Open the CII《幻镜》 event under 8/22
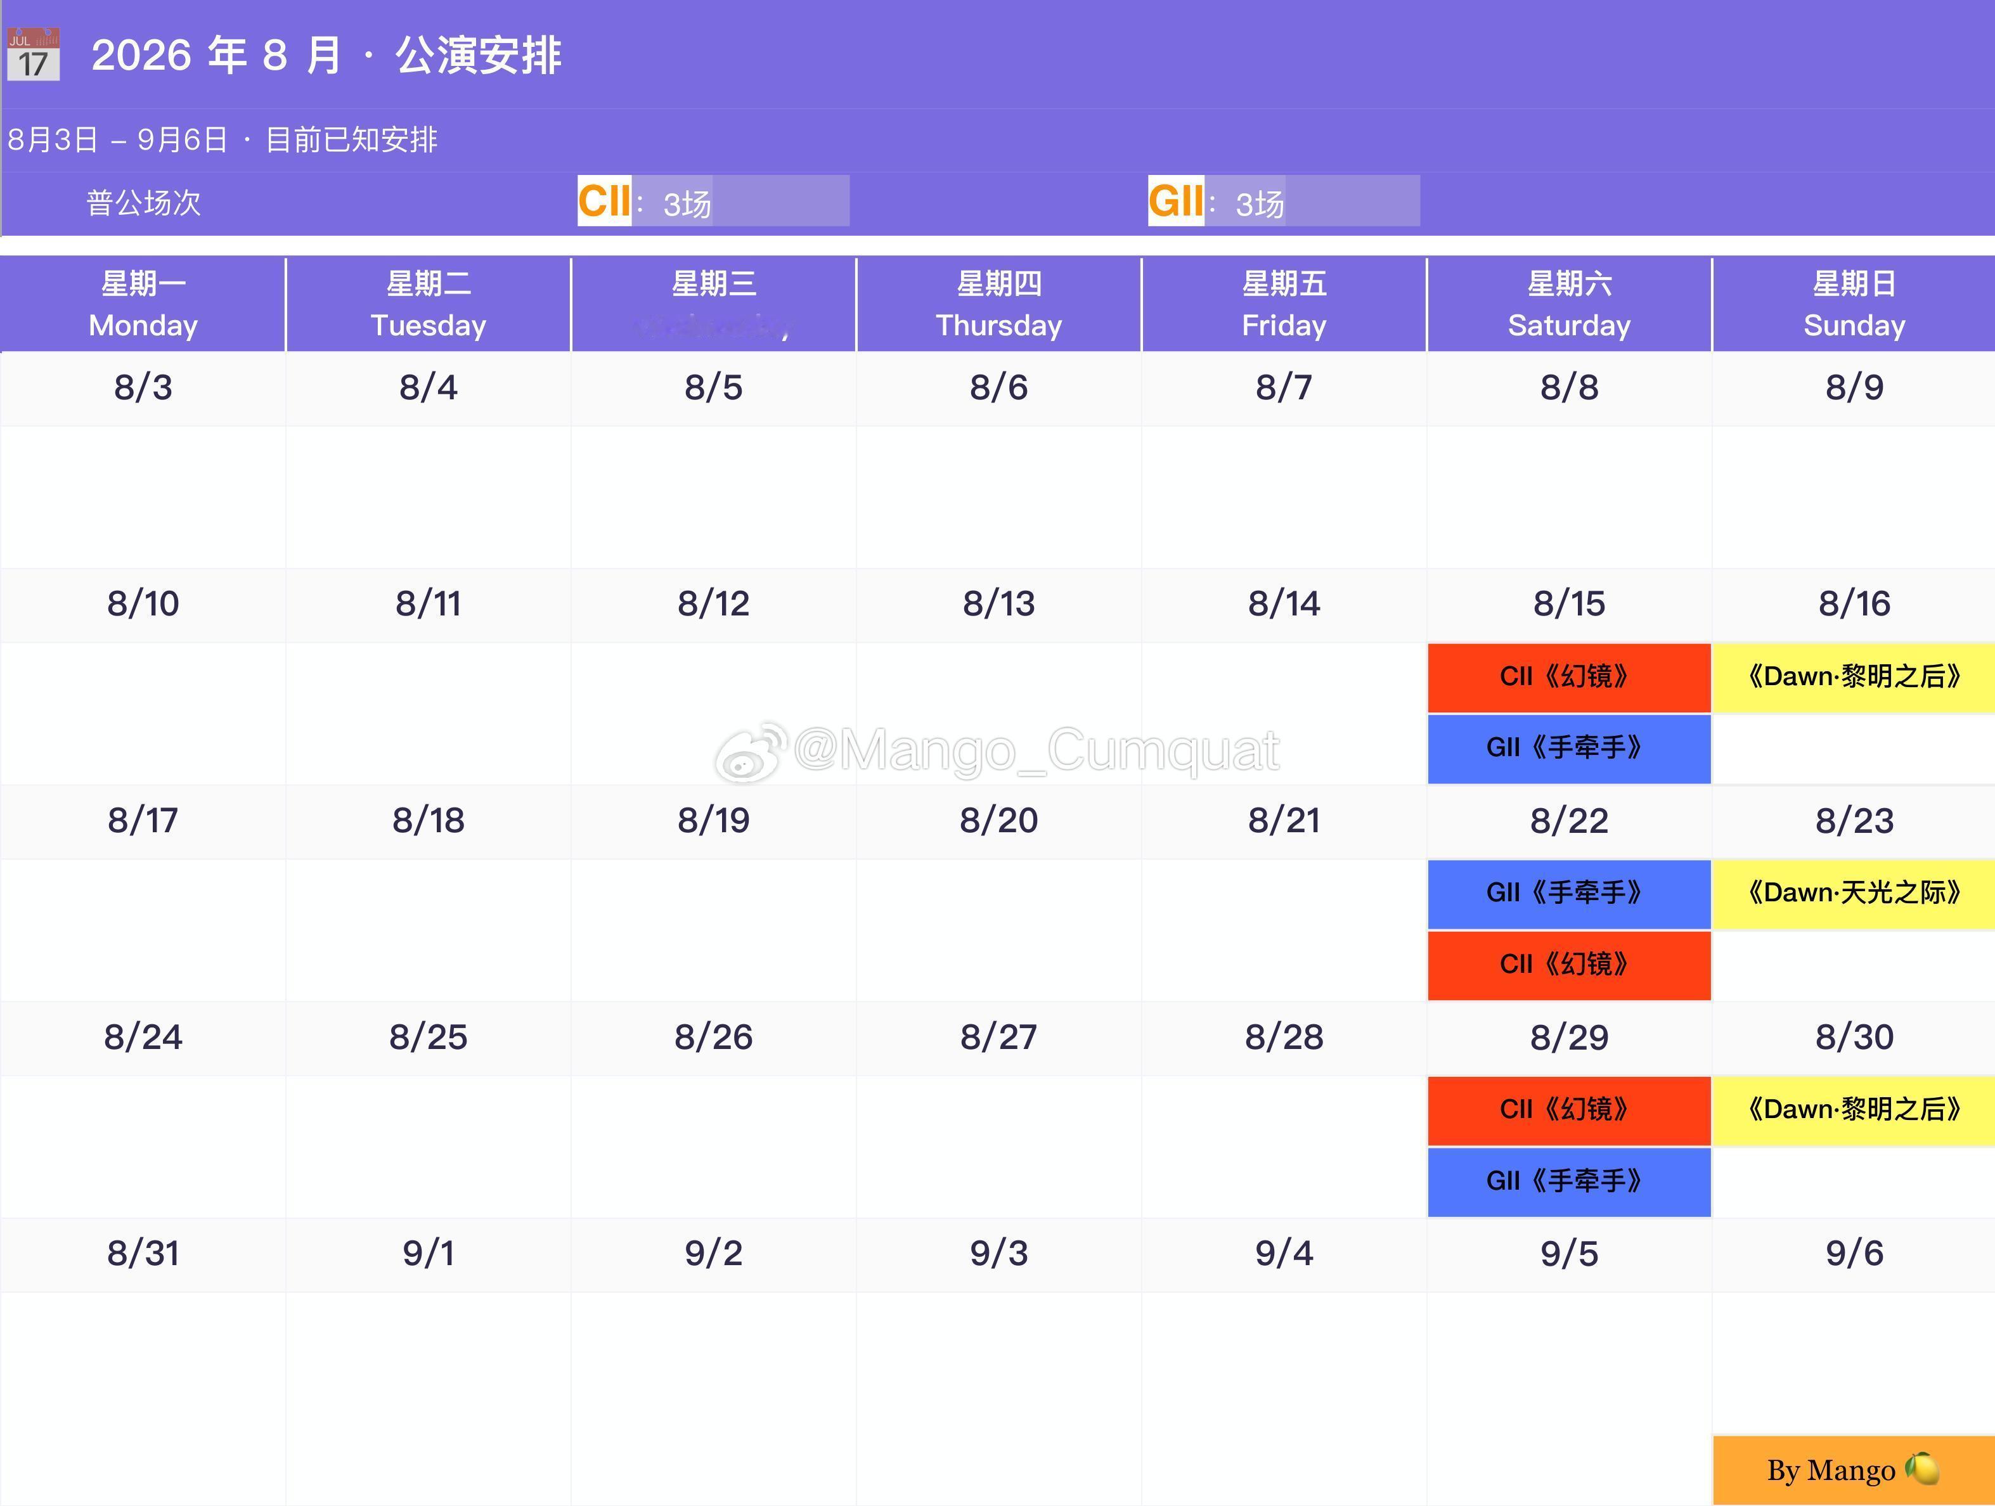Screen dimensions: 1995x1506 coord(1569,965)
